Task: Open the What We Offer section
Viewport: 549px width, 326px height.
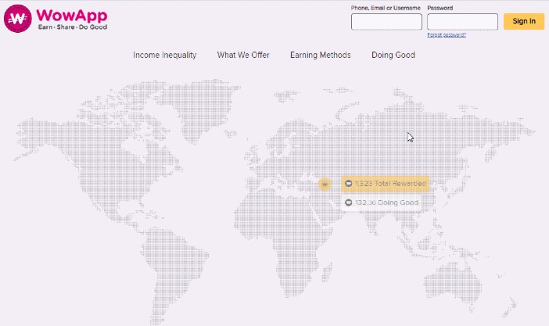Action: [x=243, y=55]
